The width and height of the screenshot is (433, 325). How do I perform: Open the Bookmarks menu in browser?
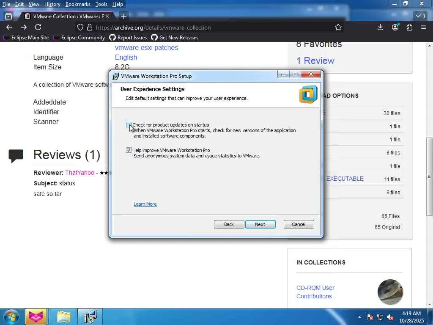[78, 4]
